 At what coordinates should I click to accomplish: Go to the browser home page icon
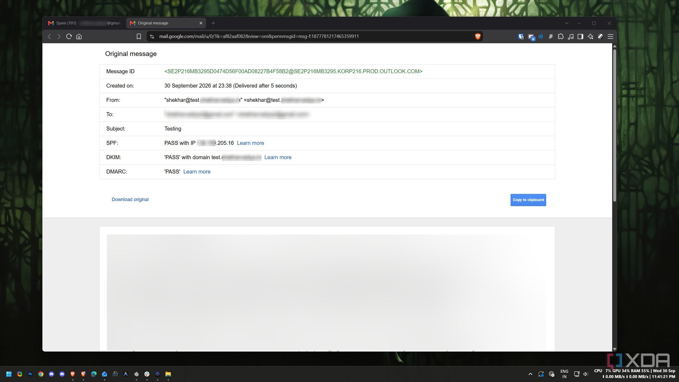tap(79, 36)
